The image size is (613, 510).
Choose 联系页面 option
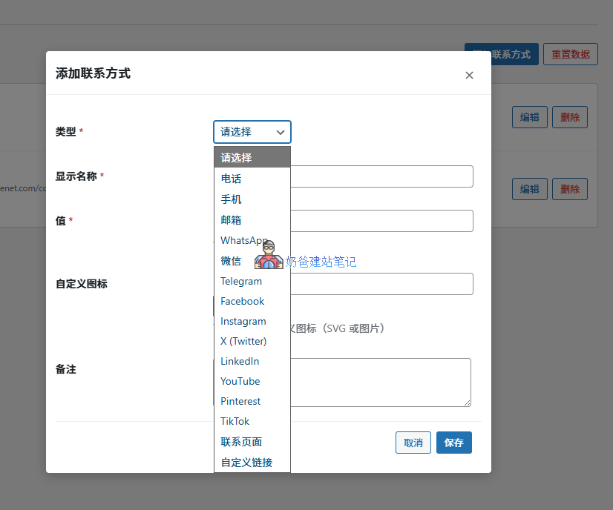[241, 442]
